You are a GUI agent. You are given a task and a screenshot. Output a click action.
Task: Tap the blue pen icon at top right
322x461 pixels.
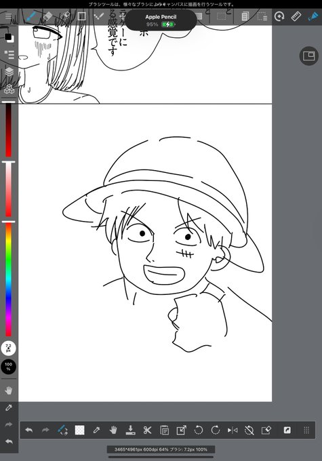coord(313,16)
